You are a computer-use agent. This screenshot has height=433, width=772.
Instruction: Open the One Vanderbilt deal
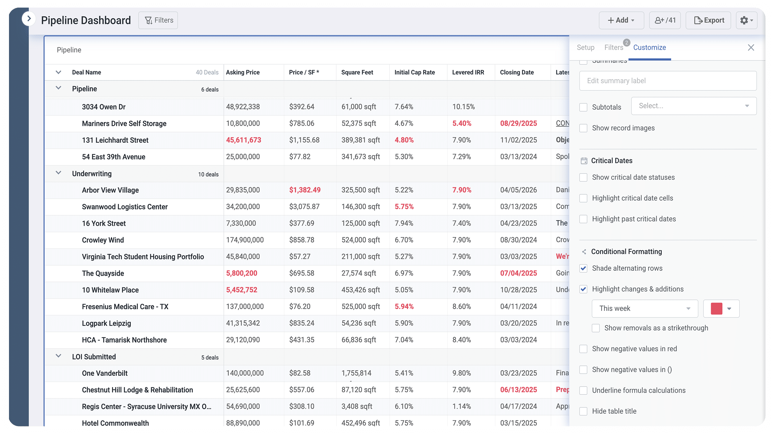[105, 373]
